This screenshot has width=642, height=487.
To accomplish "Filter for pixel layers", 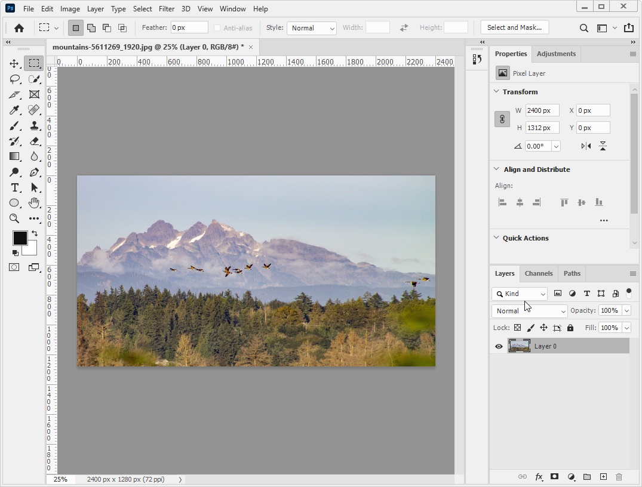I will pos(558,294).
